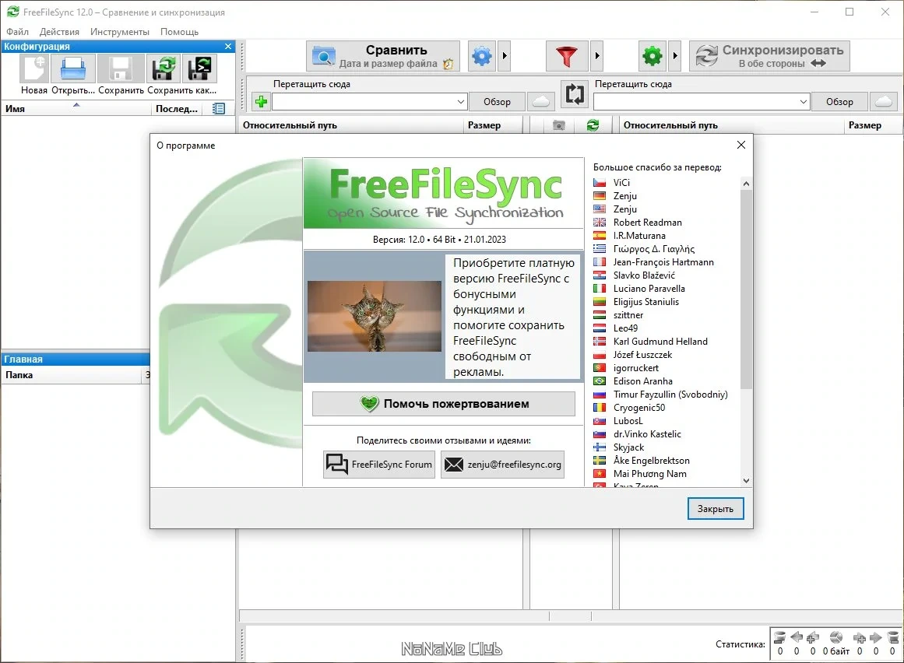Screen dimensions: 904x663
Task: Select translator Timur Fayzullin (Svobodniy)
Action: point(670,395)
